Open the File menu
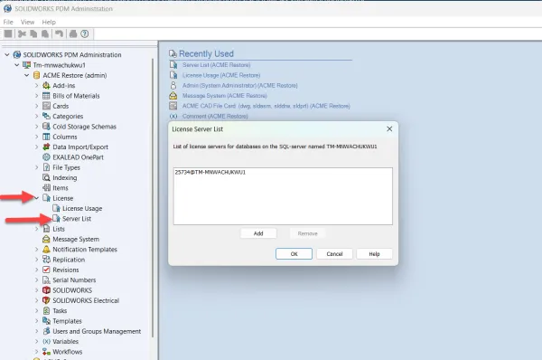 (x=8, y=22)
